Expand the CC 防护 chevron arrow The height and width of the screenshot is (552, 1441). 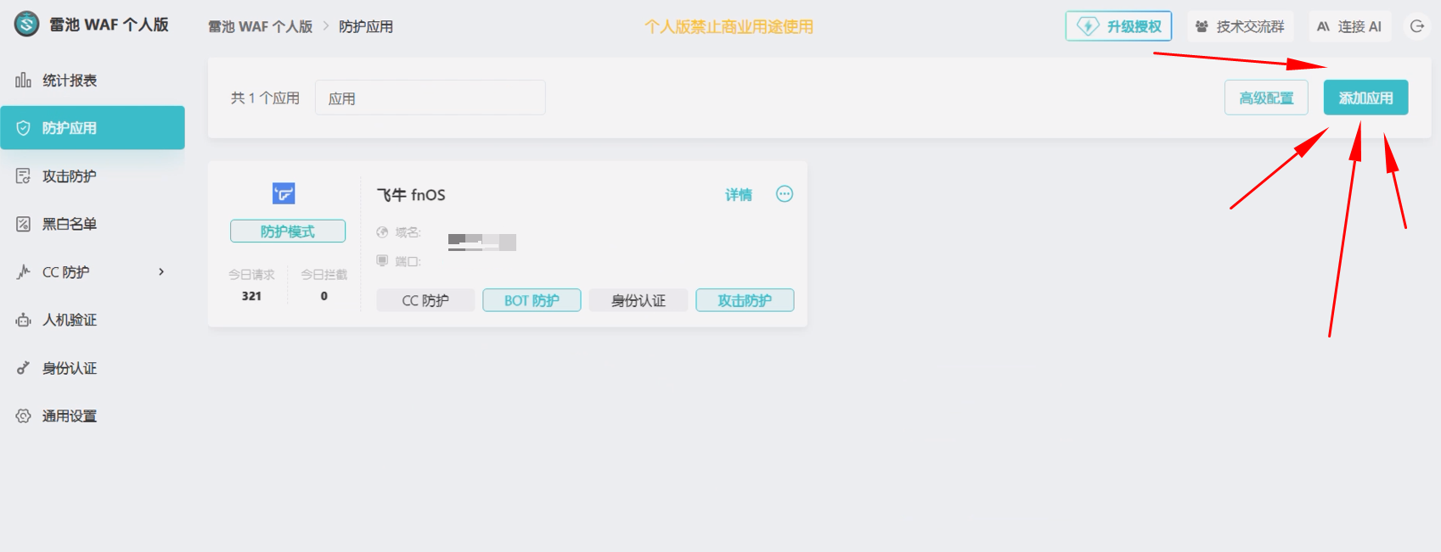click(161, 272)
